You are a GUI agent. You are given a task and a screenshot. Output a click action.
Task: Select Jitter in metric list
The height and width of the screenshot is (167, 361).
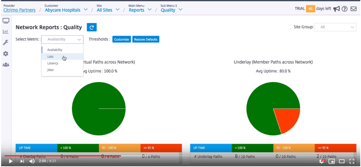[62, 70]
